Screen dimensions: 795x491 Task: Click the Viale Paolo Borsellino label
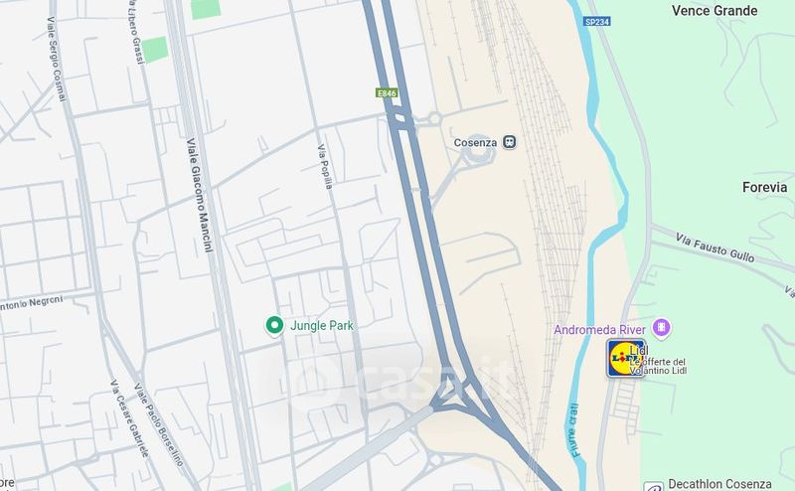(158, 424)
